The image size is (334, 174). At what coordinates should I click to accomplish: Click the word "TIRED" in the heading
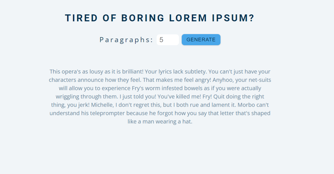(x=81, y=18)
